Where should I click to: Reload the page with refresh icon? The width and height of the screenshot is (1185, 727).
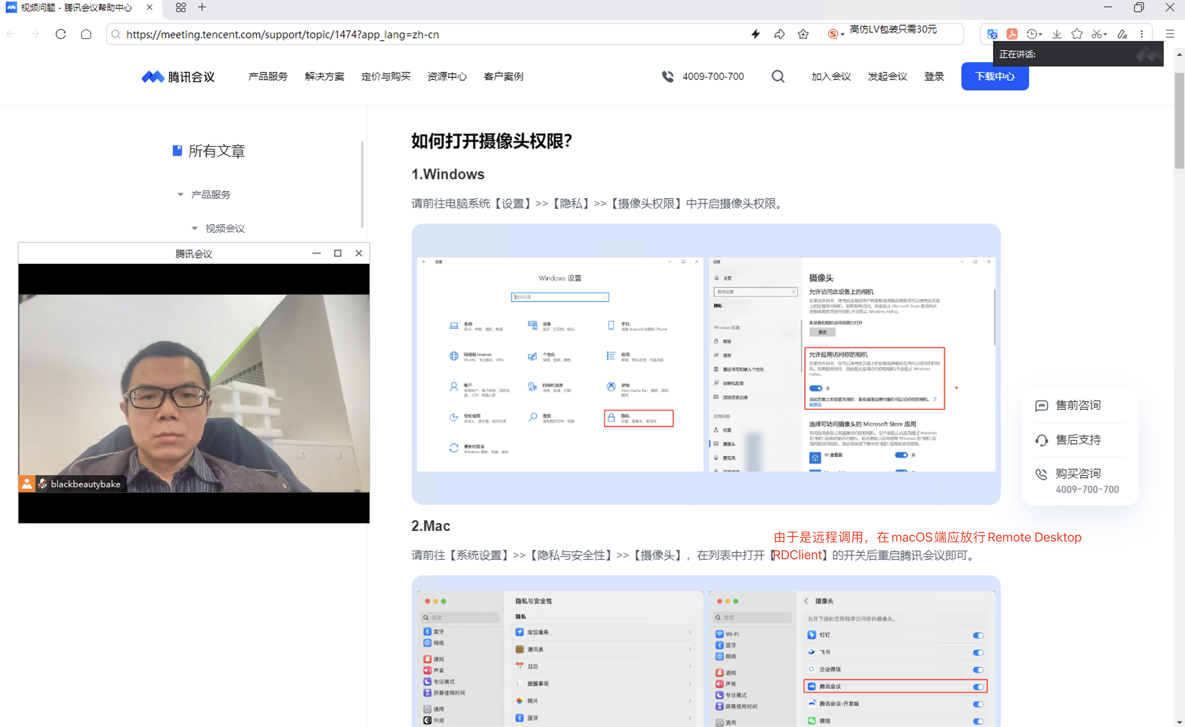[x=61, y=34]
